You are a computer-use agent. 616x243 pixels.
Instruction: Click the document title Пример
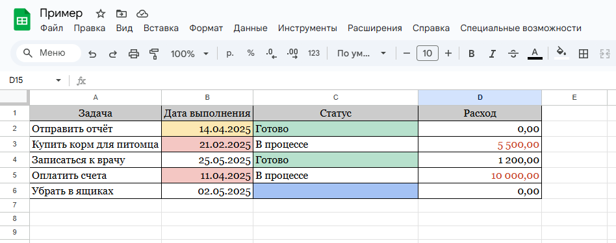(x=61, y=14)
